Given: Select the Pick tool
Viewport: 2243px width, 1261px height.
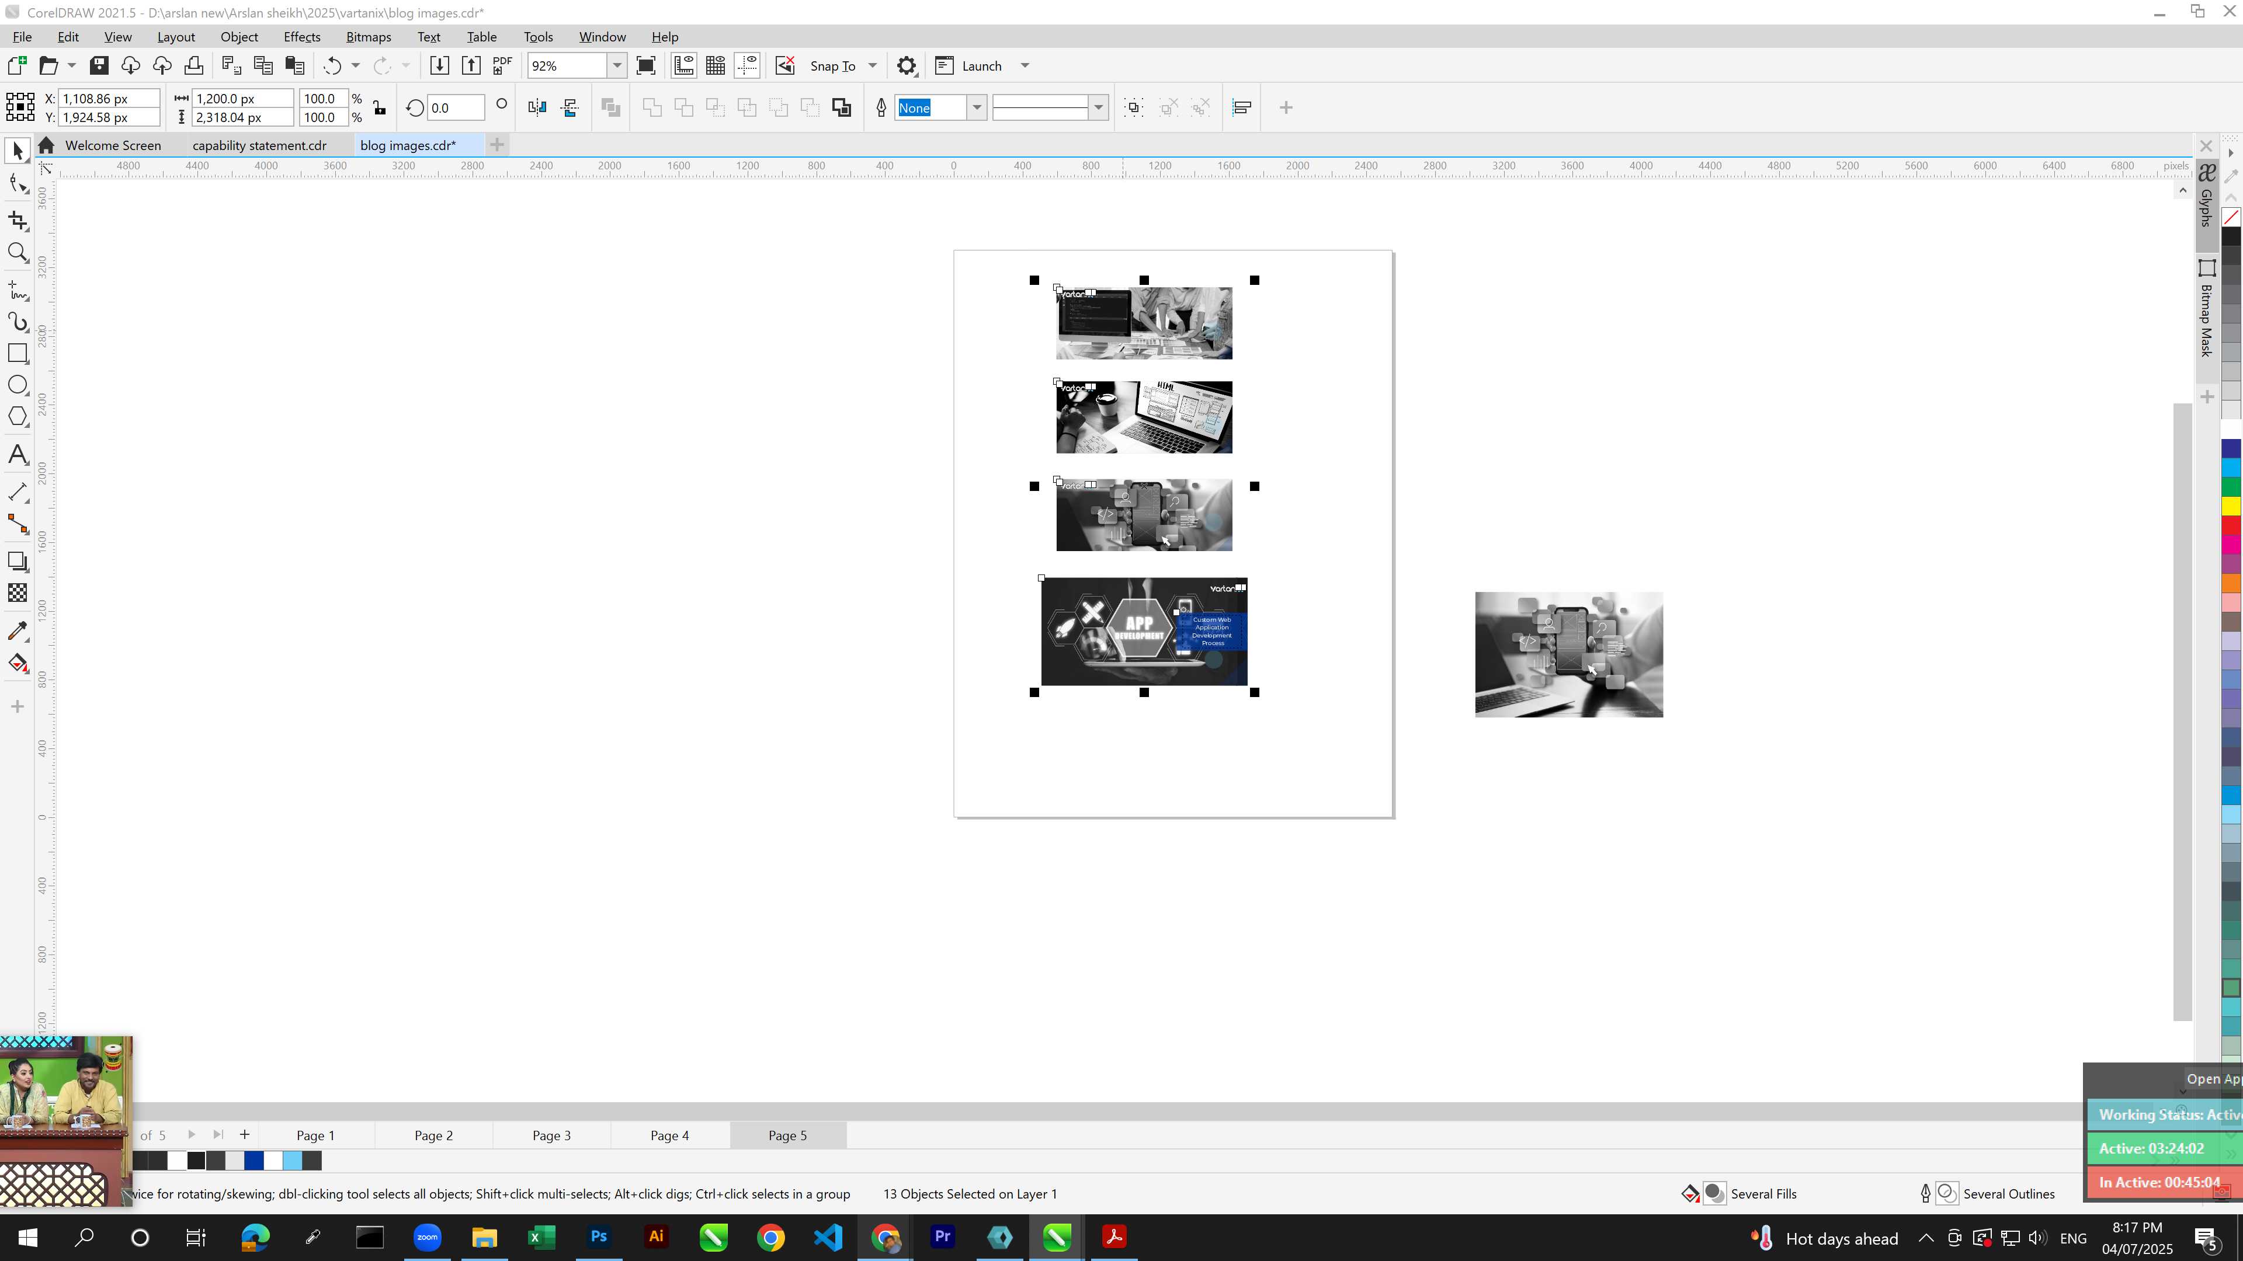Looking at the screenshot, I should [x=18, y=151].
